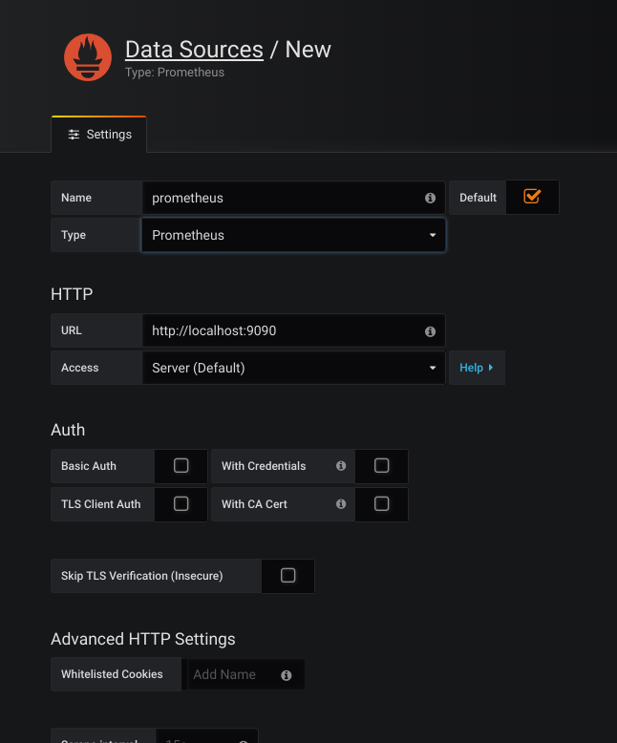The height and width of the screenshot is (743, 617).
Task: Click info icon in Whitelisted Cookies field
Action: click(x=286, y=675)
